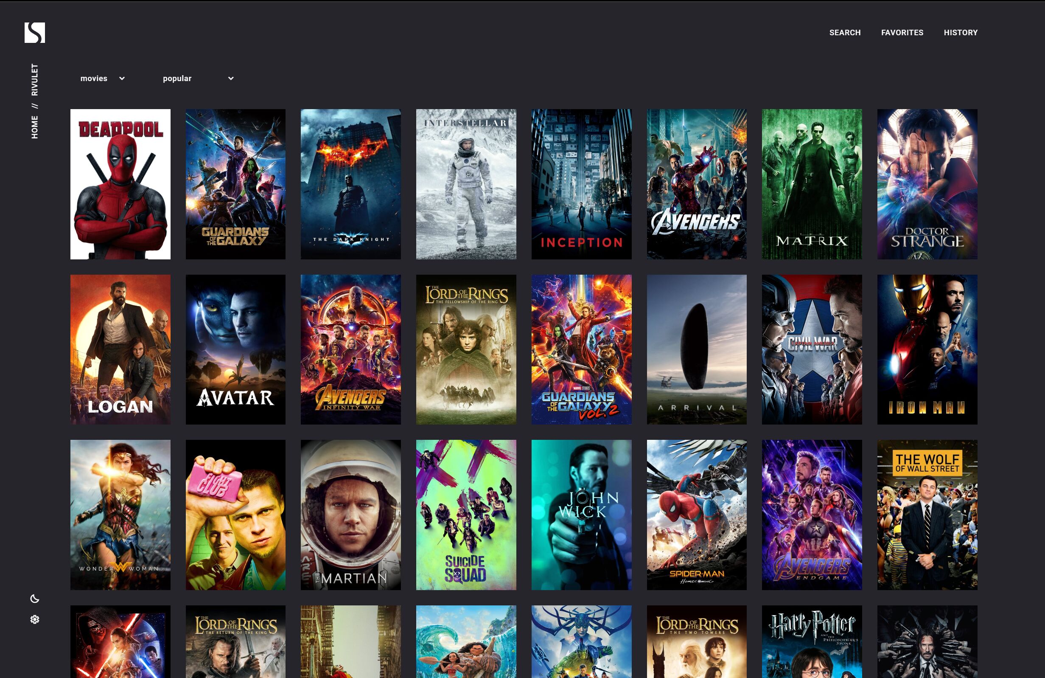The image size is (1045, 678).
Task: Open the movies type dropdown
Action: tap(103, 78)
